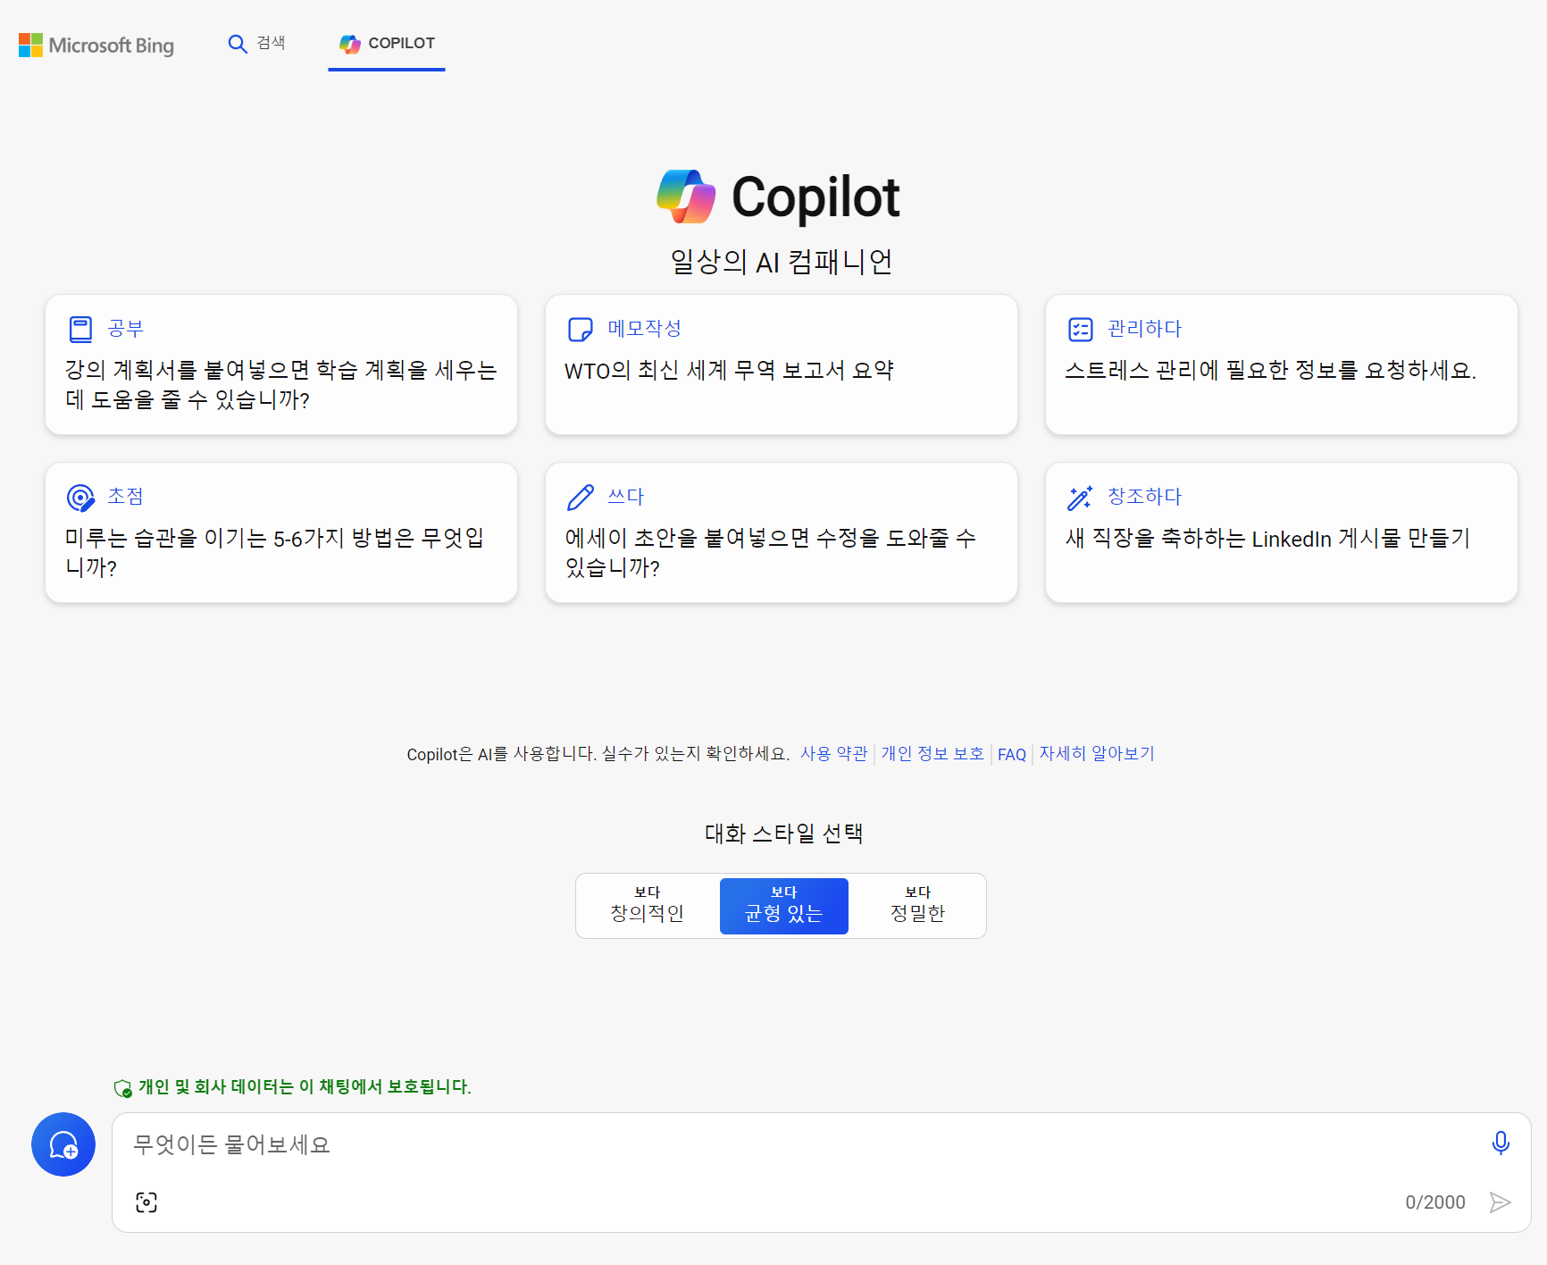The height and width of the screenshot is (1265, 1547).
Task: Select the COPILOT tab
Action: [387, 44]
